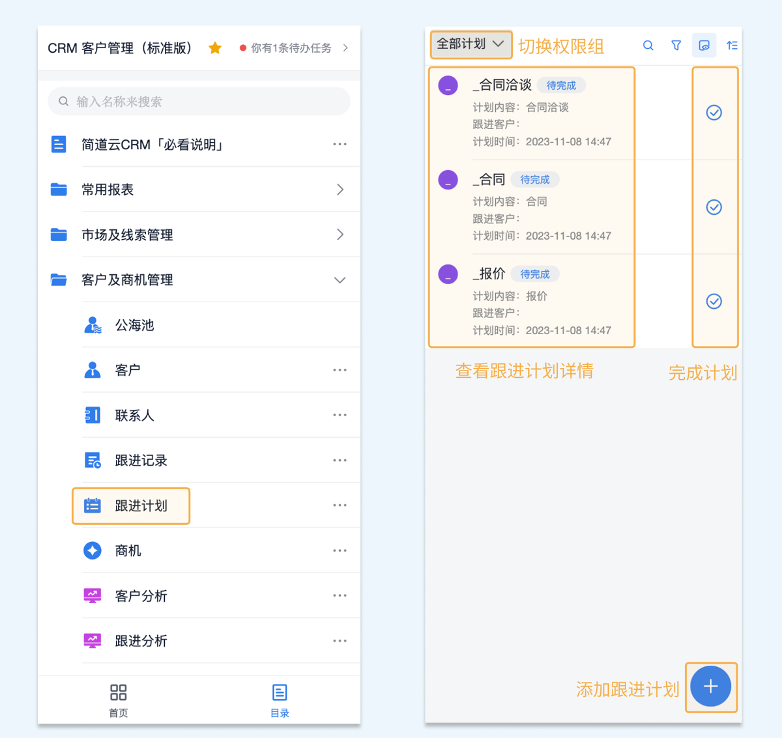
Task: Mark _合同洽谈 plan as complete
Action: coord(714,113)
